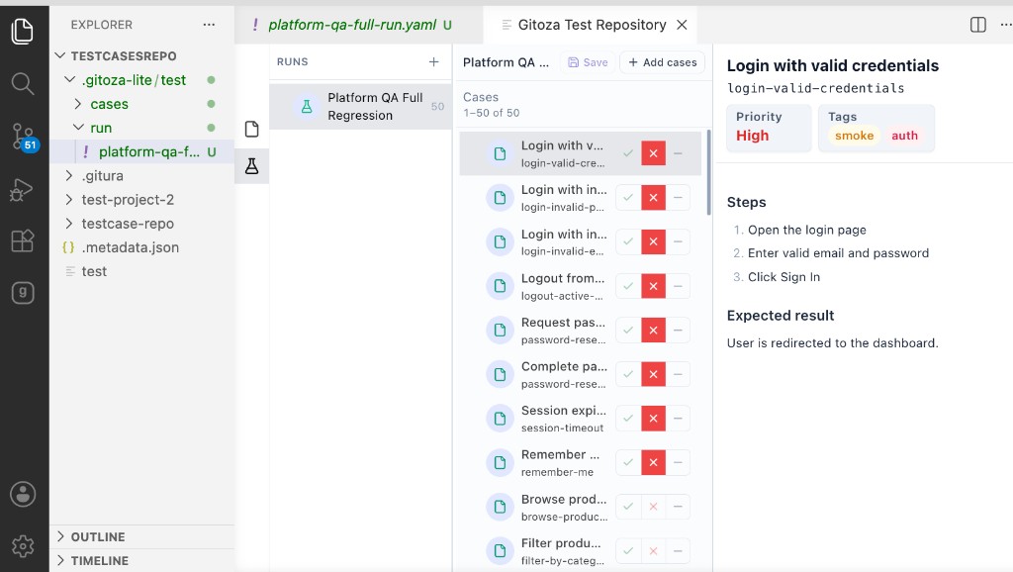Expand the TIMELINE section
This screenshot has width=1013, height=572.
point(60,560)
